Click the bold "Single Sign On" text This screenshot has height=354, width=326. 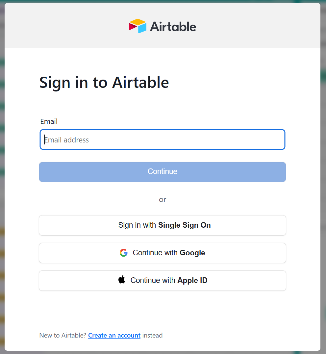tap(184, 225)
